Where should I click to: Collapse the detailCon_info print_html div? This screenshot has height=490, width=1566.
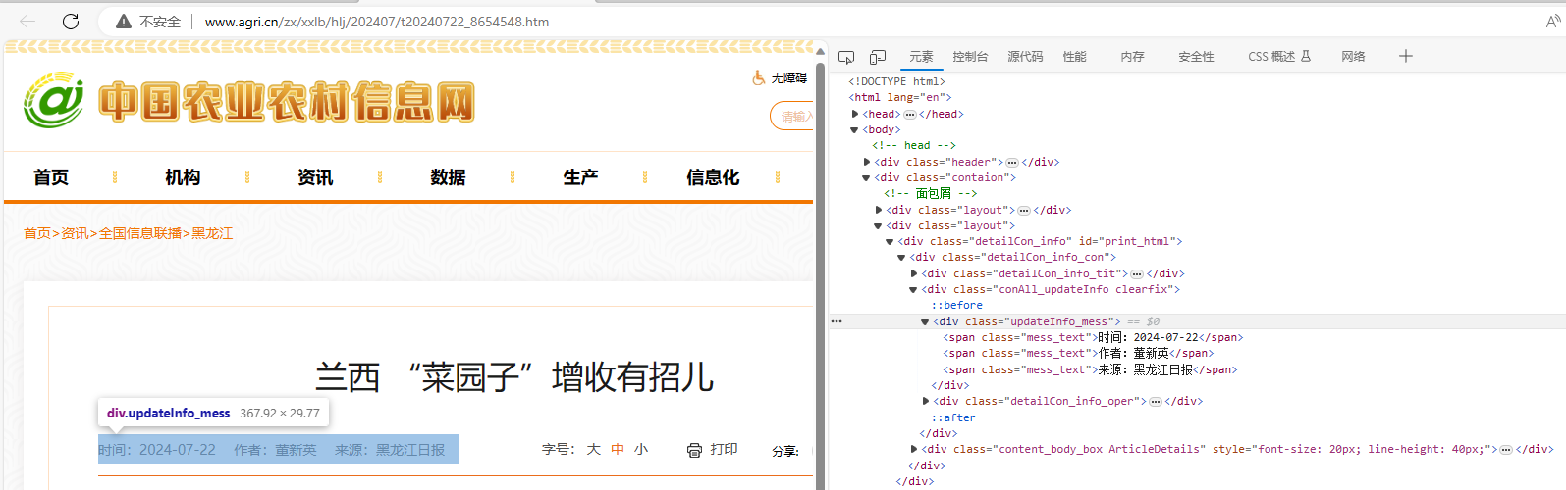(890, 241)
